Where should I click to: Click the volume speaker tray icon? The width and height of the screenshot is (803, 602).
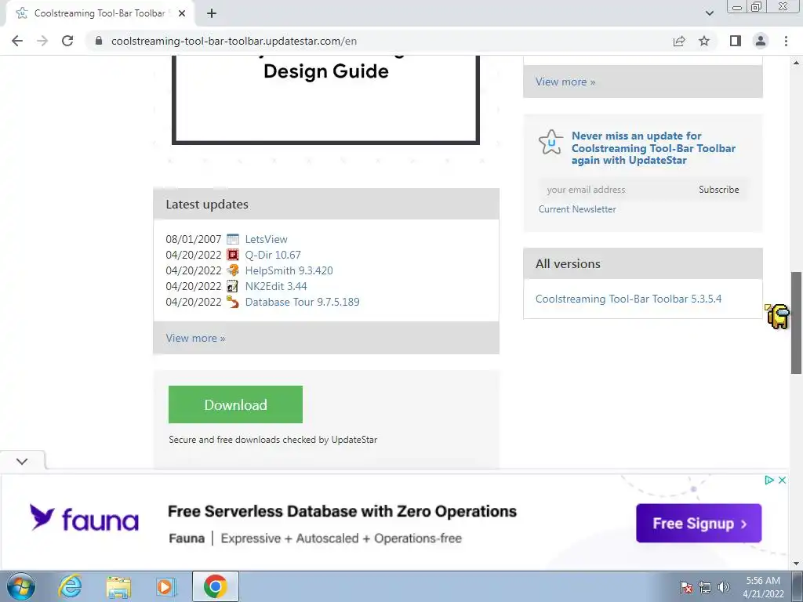coord(723,587)
